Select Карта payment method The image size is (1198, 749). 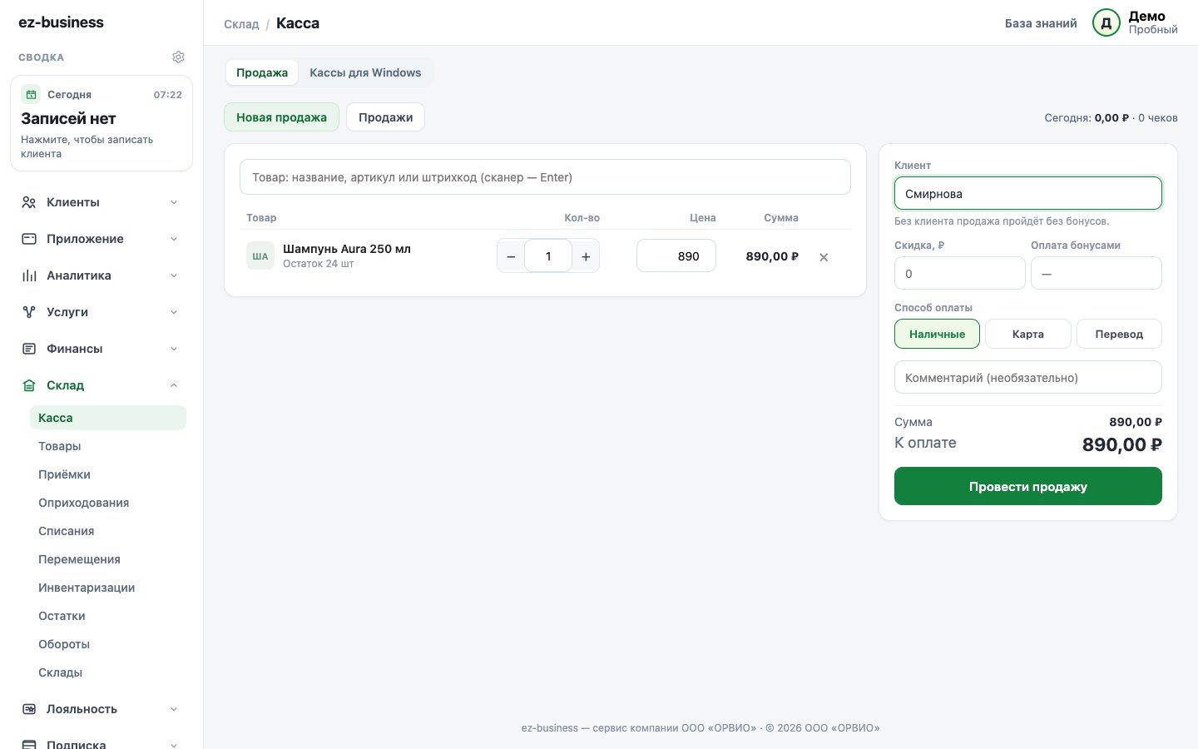point(1028,334)
